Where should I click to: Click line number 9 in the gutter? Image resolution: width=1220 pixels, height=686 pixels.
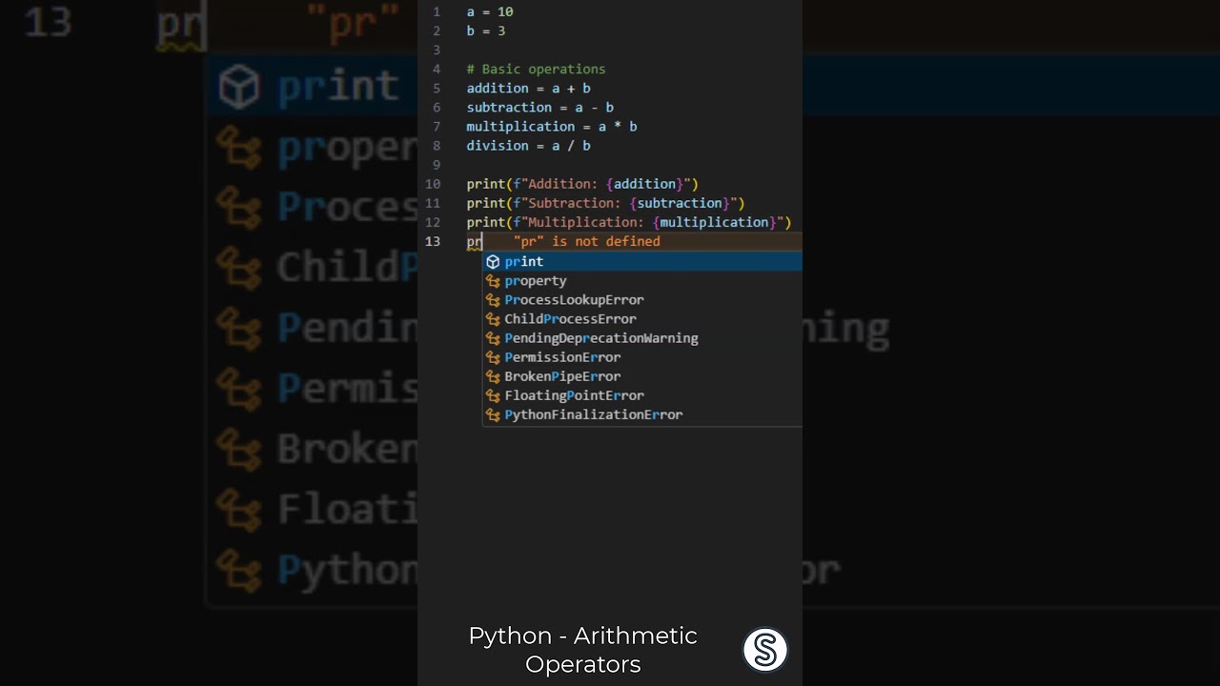(437, 164)
